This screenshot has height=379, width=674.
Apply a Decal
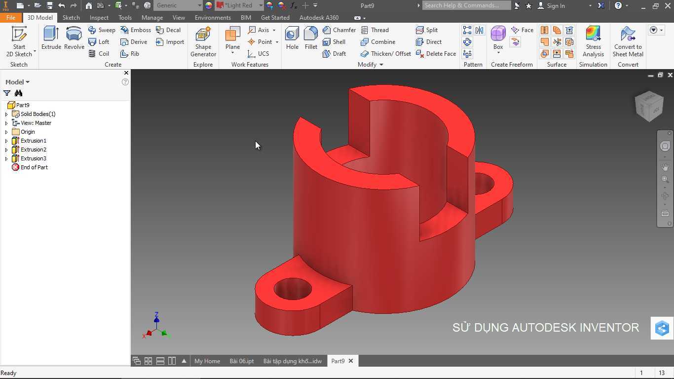tap(168, 30)
